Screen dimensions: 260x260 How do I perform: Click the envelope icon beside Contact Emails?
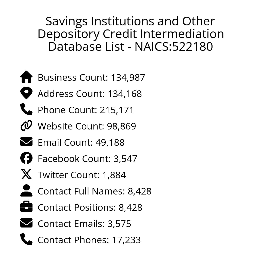pyautogui.click(x=26, y=223)
